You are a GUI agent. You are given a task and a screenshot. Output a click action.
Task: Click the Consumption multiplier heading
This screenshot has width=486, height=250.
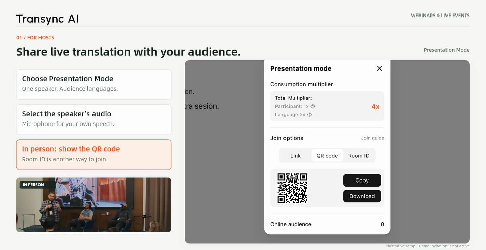coord(302,84)
